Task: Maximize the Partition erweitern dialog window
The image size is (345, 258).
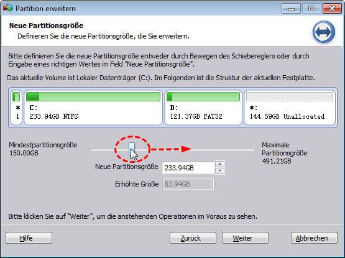Action: point(311,9)
